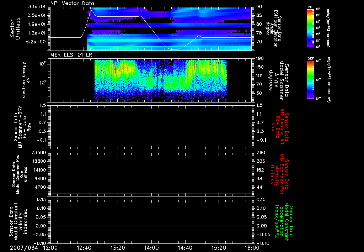This screenshot has height=252, width=364.
Task: Click the 1.9e+01 sector tick label
Action: click(37, 24)
